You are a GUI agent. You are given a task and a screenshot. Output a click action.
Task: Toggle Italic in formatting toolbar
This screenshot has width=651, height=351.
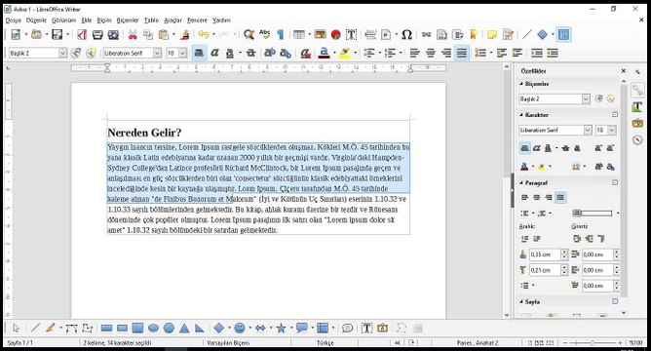214,54
